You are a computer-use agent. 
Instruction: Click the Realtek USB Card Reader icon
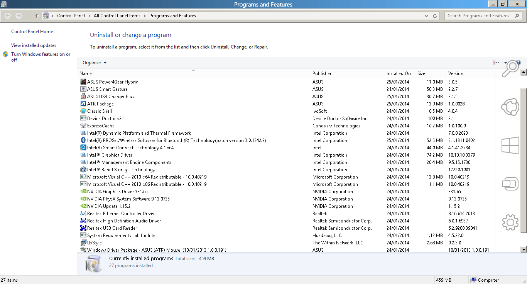[83, 228]
